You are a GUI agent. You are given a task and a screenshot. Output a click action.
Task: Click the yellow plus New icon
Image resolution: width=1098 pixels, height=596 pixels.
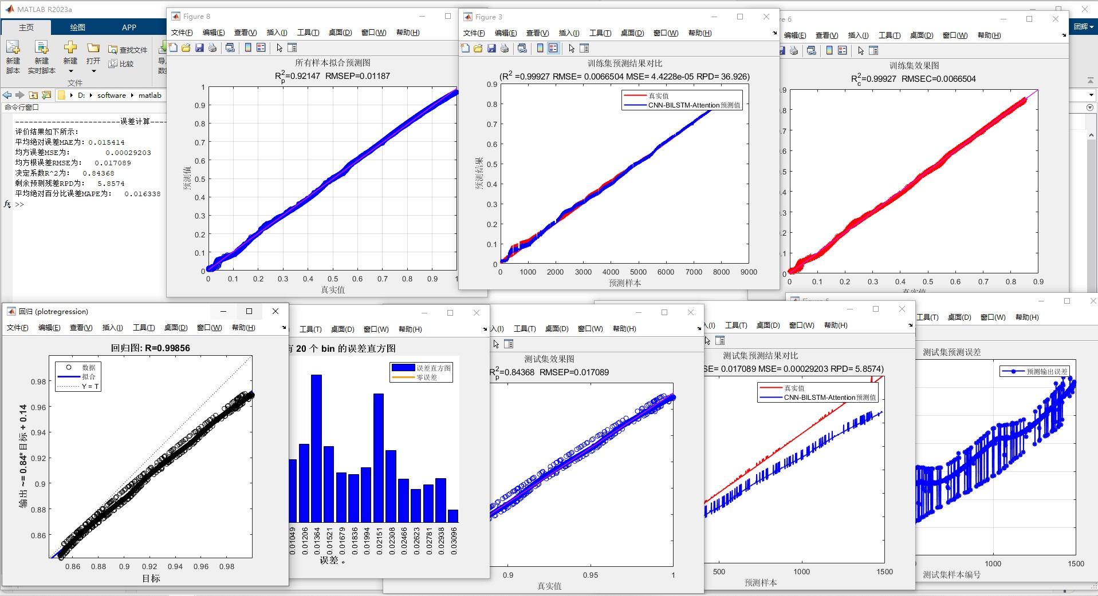70,47
